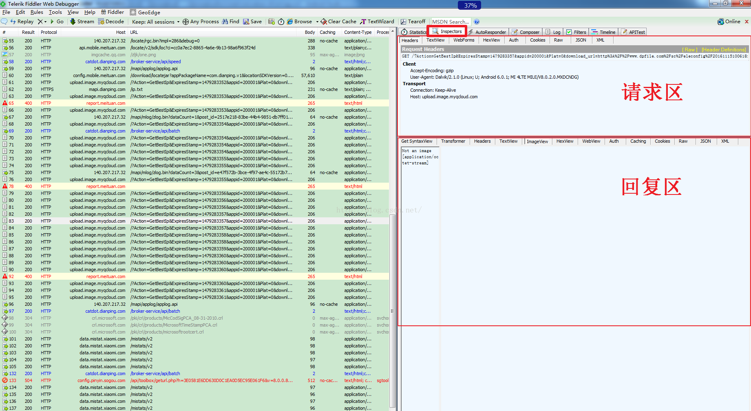Open the Remove (X) dropdown arrow

pos(45,22)
